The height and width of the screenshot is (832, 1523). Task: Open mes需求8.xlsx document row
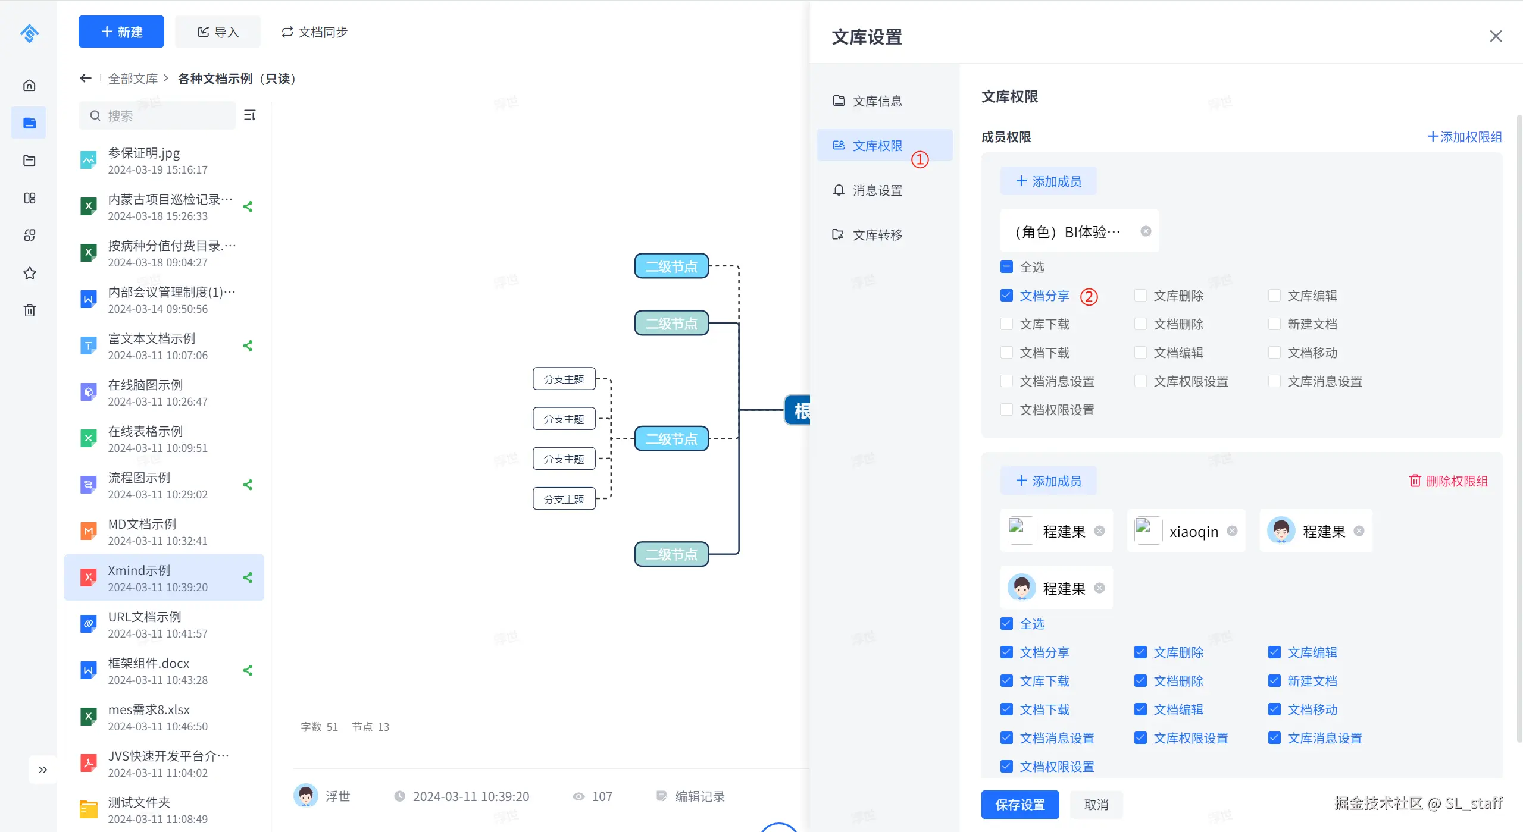(164, 717)
